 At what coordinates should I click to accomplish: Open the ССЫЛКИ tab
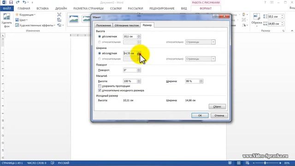116,8
